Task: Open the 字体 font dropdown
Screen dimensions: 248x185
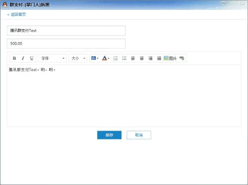Action: coord(53,58)
